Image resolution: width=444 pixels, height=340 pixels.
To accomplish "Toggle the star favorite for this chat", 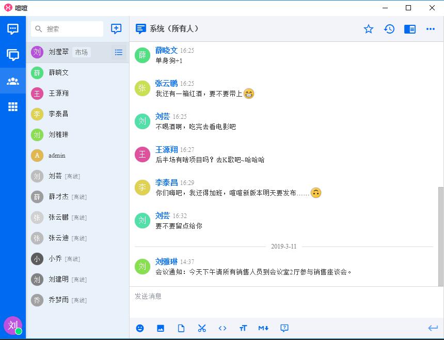I will 369,29.
